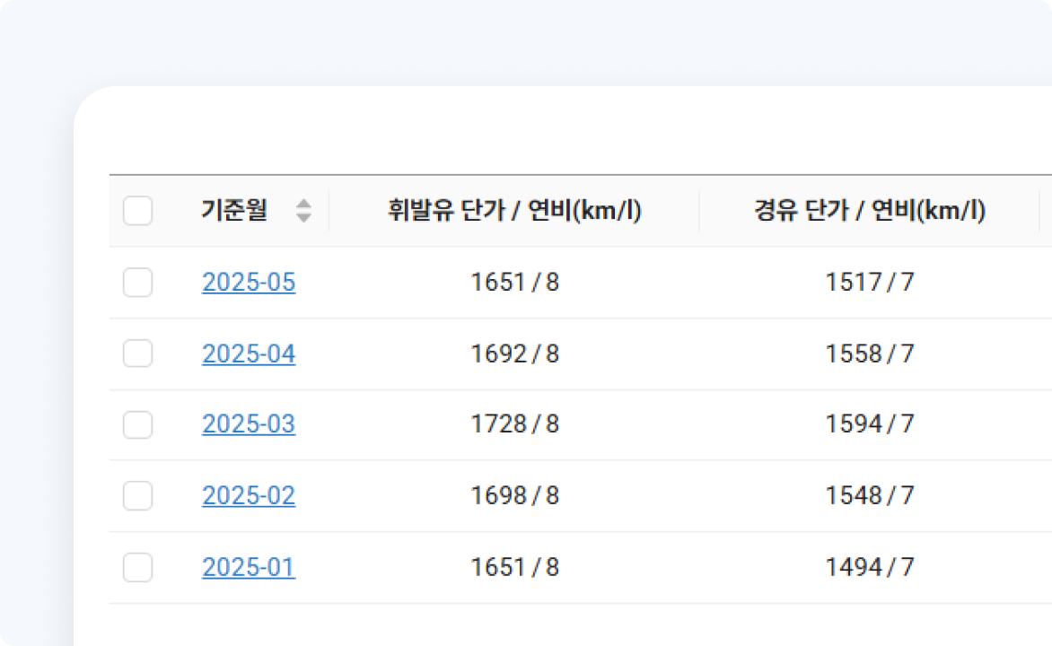Screen dimensions: 1052x646
Task: Click the 기준월 column header text
Action: point(234,211)
